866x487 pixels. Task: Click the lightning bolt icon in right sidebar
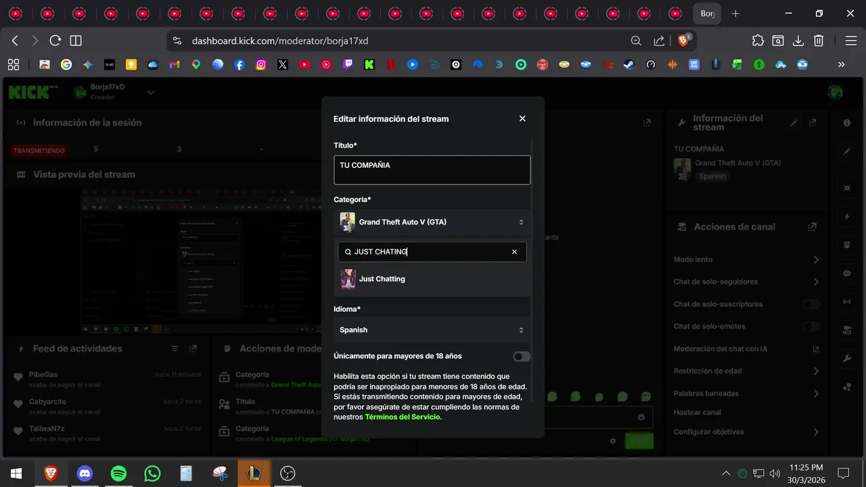(847, 217)
